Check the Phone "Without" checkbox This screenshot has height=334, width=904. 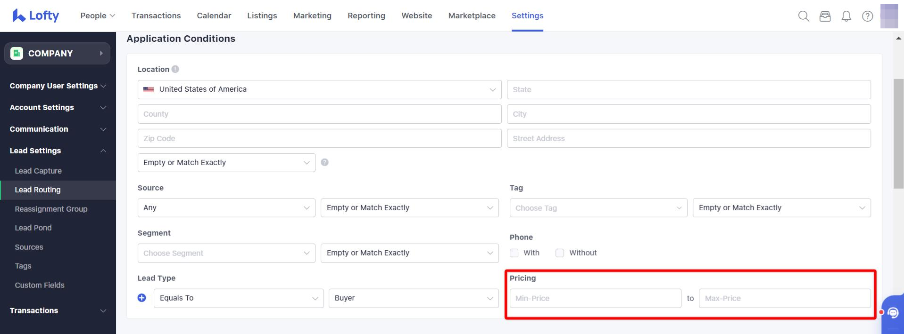point(560,253)
